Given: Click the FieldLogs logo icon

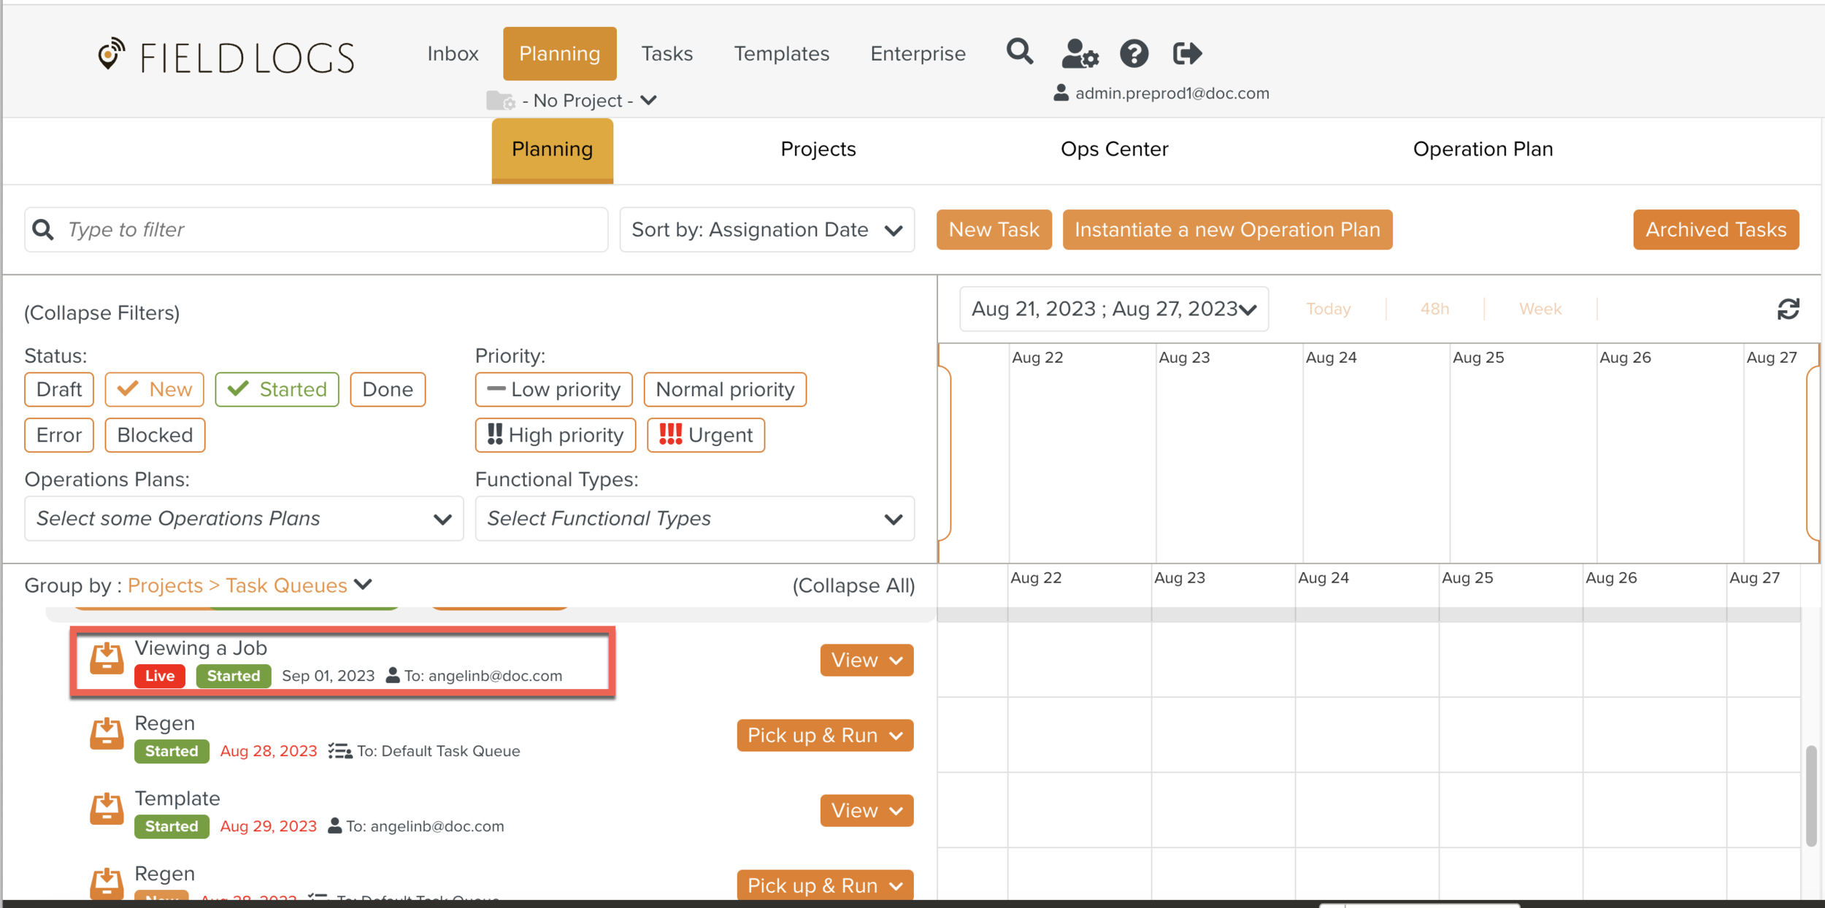Looking at the screenshot, I should pos(111,55).
